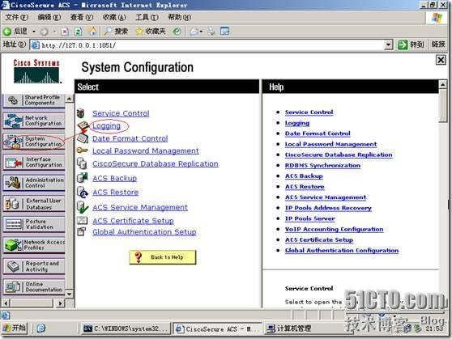Image resolution: width=452 pixels, height=339 pixels.
Task: Open the 查看 (View) menu
Action: 82,18
